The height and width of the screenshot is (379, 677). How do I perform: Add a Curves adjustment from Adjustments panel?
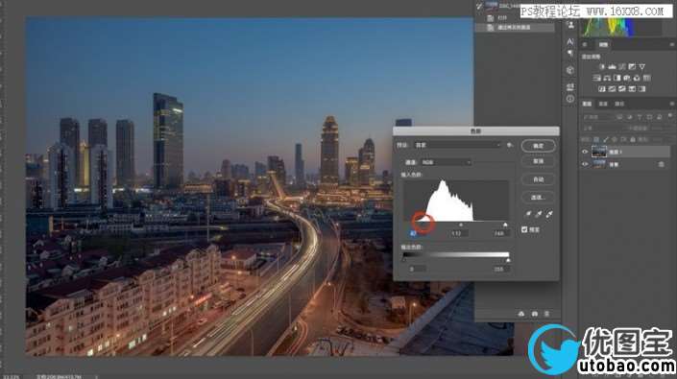pyautogui.click(x=622, y=67)
